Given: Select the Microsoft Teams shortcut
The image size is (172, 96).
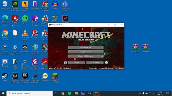Looking at the screenshot, I should tap(65, 6).
